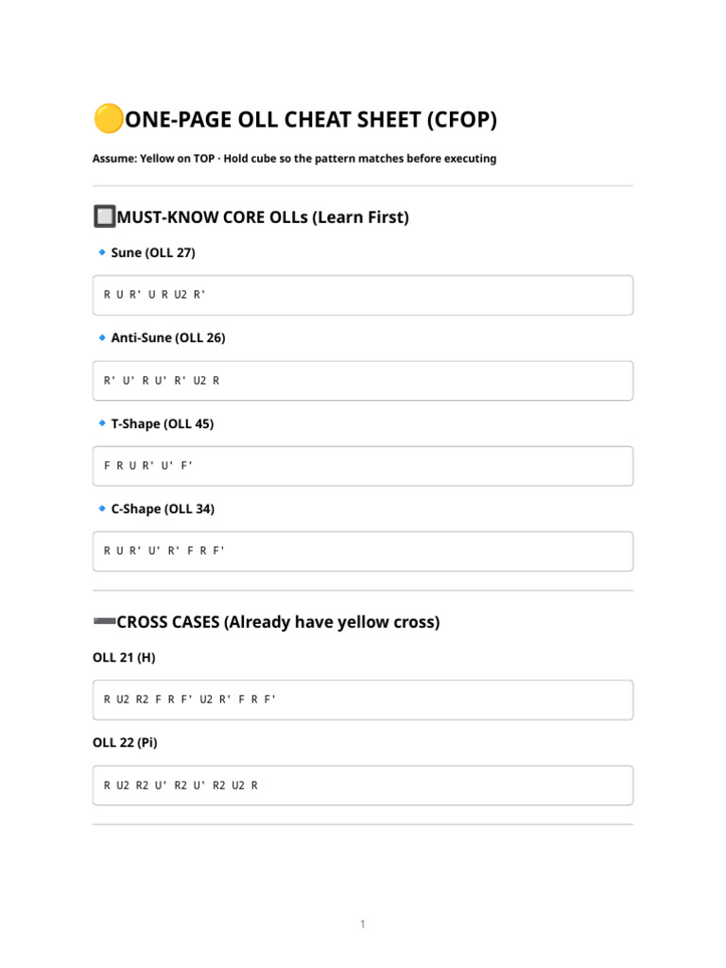Click the square icon before MUST-KNOW CORE OLLs
This screenshot has height=968, width=726.
tap(104, 217)
